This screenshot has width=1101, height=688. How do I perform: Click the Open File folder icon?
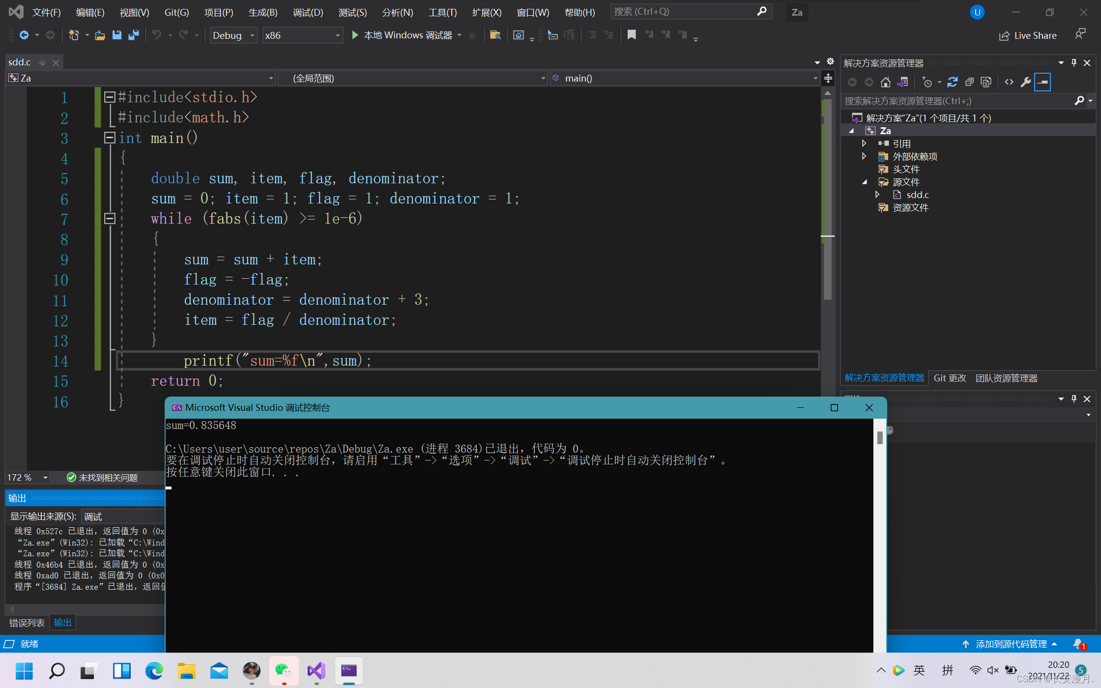pos(100,35)
